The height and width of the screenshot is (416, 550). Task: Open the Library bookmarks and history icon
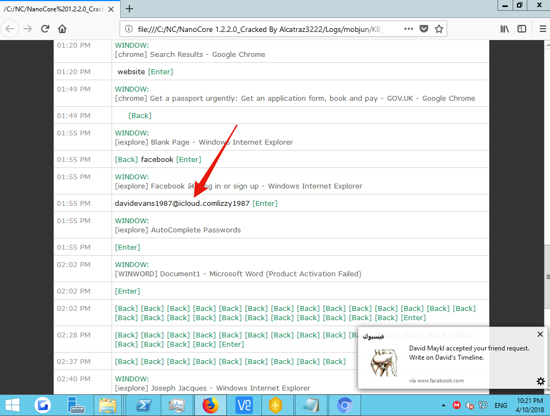pyautogui.click(x=505, y=29)
